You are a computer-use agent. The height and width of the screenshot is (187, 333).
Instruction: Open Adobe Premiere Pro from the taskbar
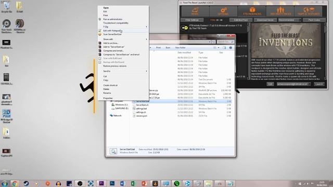click(x=101, y=183)
